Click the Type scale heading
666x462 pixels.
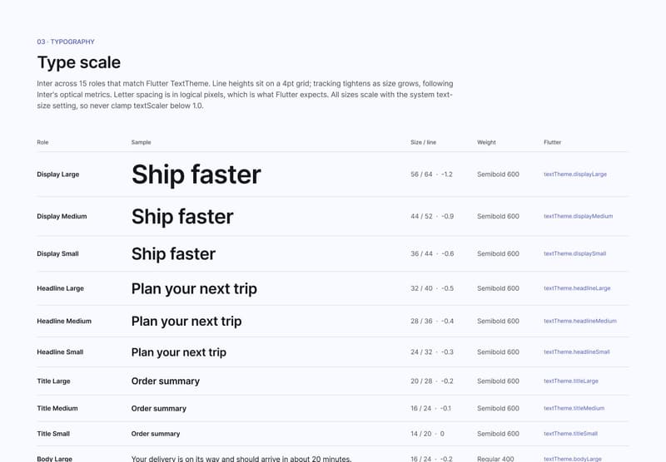[x=79, y=62]
